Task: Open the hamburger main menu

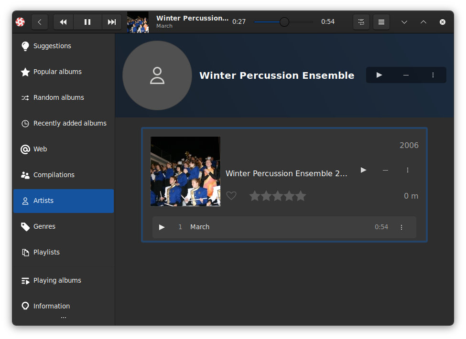Action: pos(381,22)
